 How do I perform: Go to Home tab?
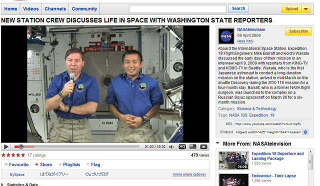pyautogui.click(x=10, y=9)
